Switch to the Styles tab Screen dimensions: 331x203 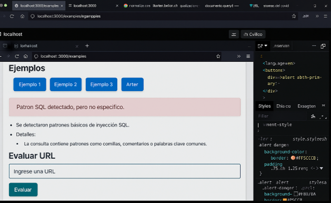264,106
